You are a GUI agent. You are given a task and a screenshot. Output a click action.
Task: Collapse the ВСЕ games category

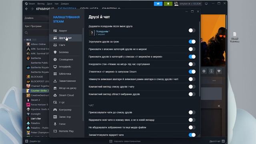click(x=25, y=40)
